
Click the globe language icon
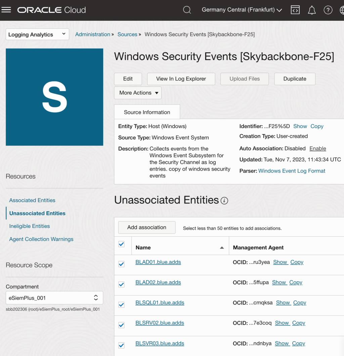pyautogui.click(x=342, y=10)
